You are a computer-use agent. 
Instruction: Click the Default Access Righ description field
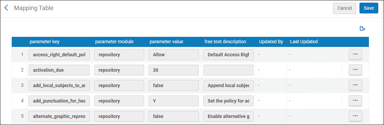click(x=228, y=55)
